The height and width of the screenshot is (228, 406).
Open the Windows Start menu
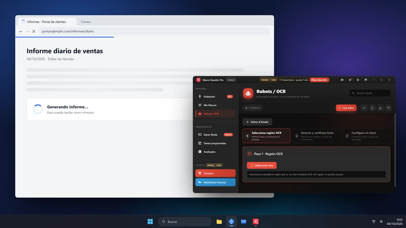coord(150,222)
